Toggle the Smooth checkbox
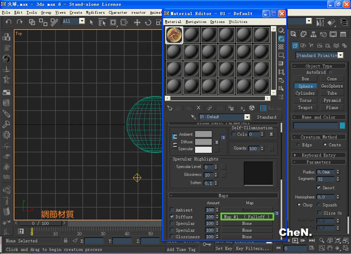Image resolution: width=351 pixels, height=254 pixels. (319, 187)
